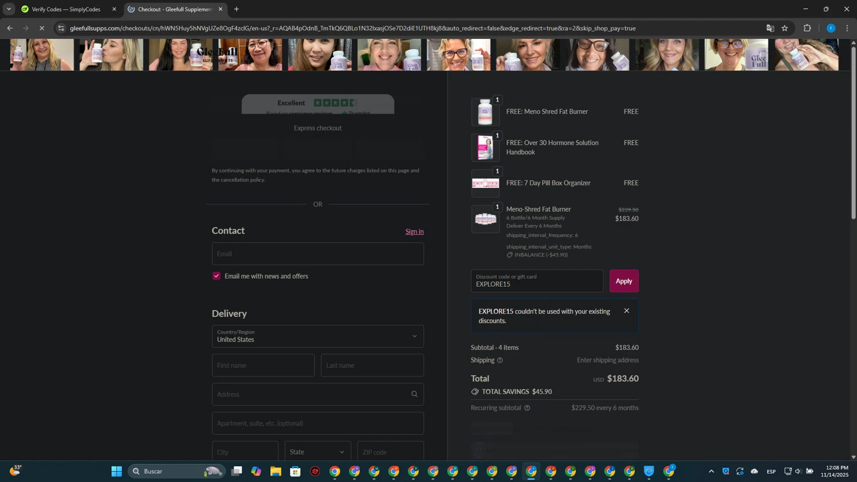Open the Extensions puzzle icon
Screen dimensions: 857x482
(807, 28)
